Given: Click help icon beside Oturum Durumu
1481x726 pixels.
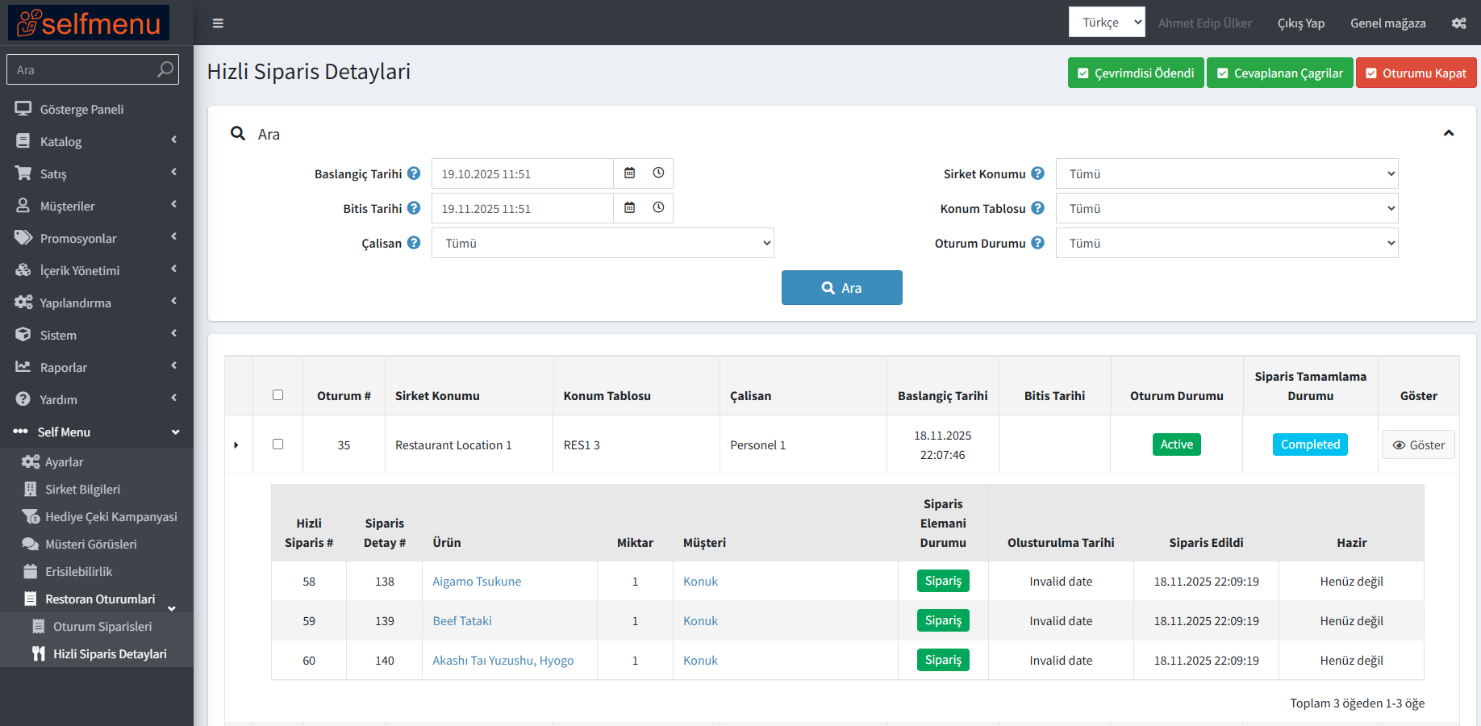Looking at the screenshot, I should click(1038, 243).
